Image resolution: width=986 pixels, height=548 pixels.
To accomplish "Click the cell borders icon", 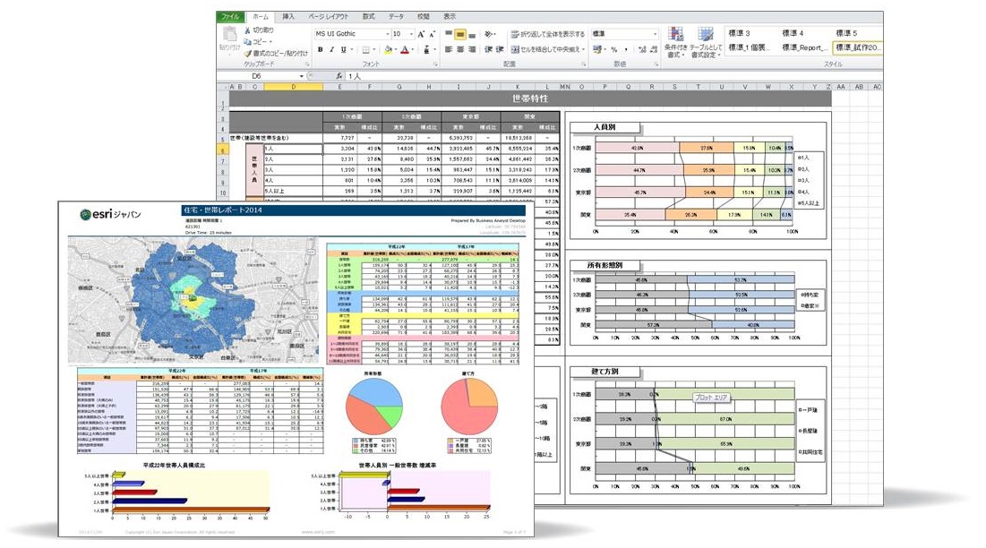I will point(366,49).
